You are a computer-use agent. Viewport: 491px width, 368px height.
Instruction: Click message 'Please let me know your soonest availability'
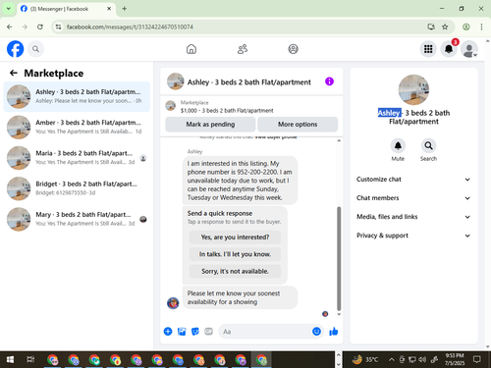240,297
